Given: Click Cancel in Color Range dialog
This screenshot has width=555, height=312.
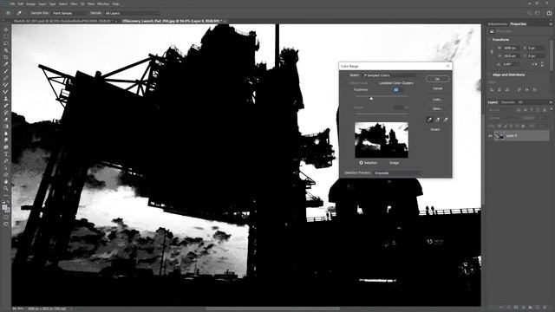Looking at the screenshot, I should coord(437,88).
